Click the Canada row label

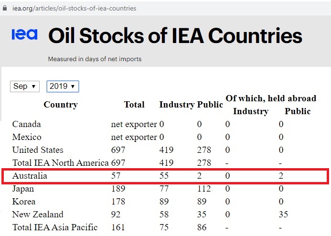(x=26, y=124)
